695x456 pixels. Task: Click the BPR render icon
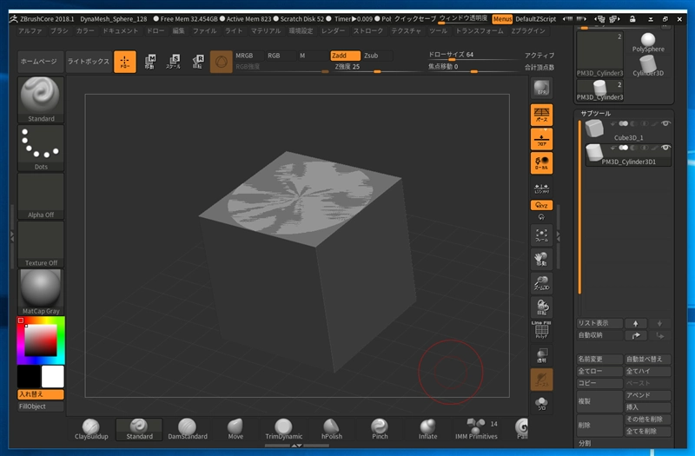click(541, 89)
